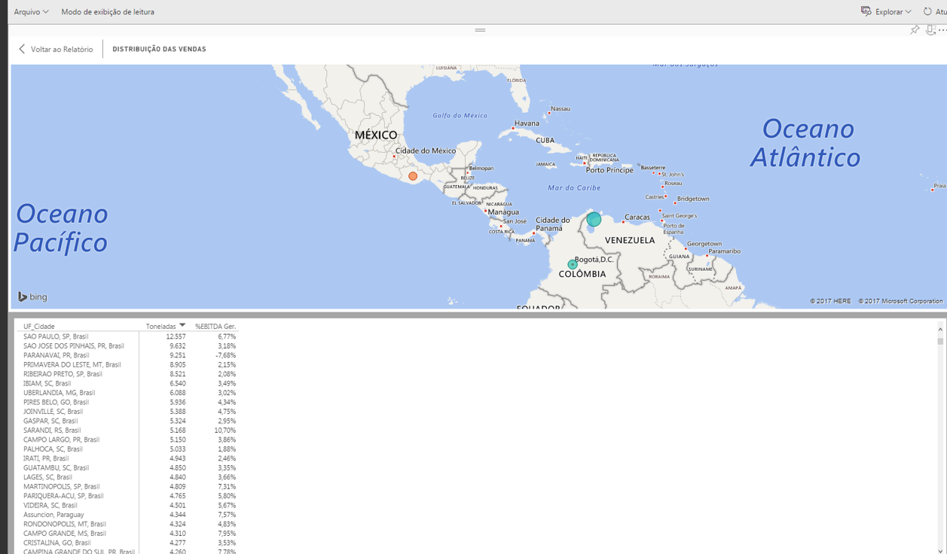Screen dimensions: 947x554
Task: Expand the Explorar dropdown
Action: (x=886, y=12)
